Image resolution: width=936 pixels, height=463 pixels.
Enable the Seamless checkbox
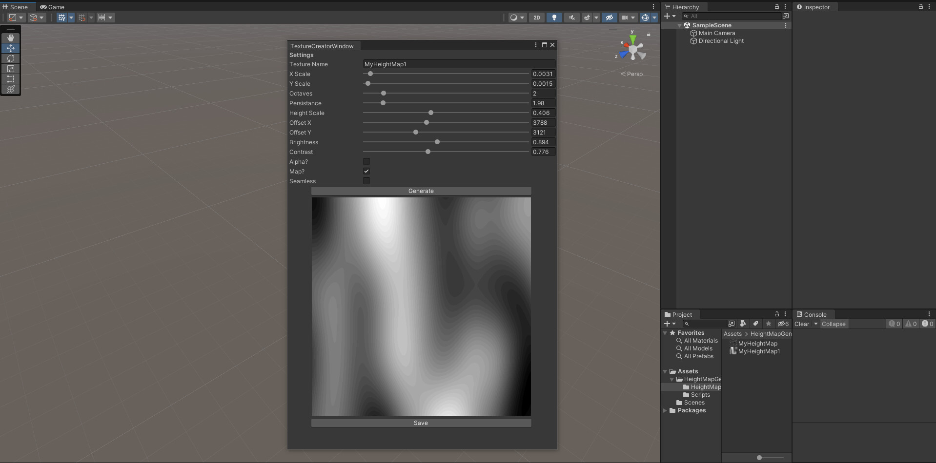tap(366, 181)
